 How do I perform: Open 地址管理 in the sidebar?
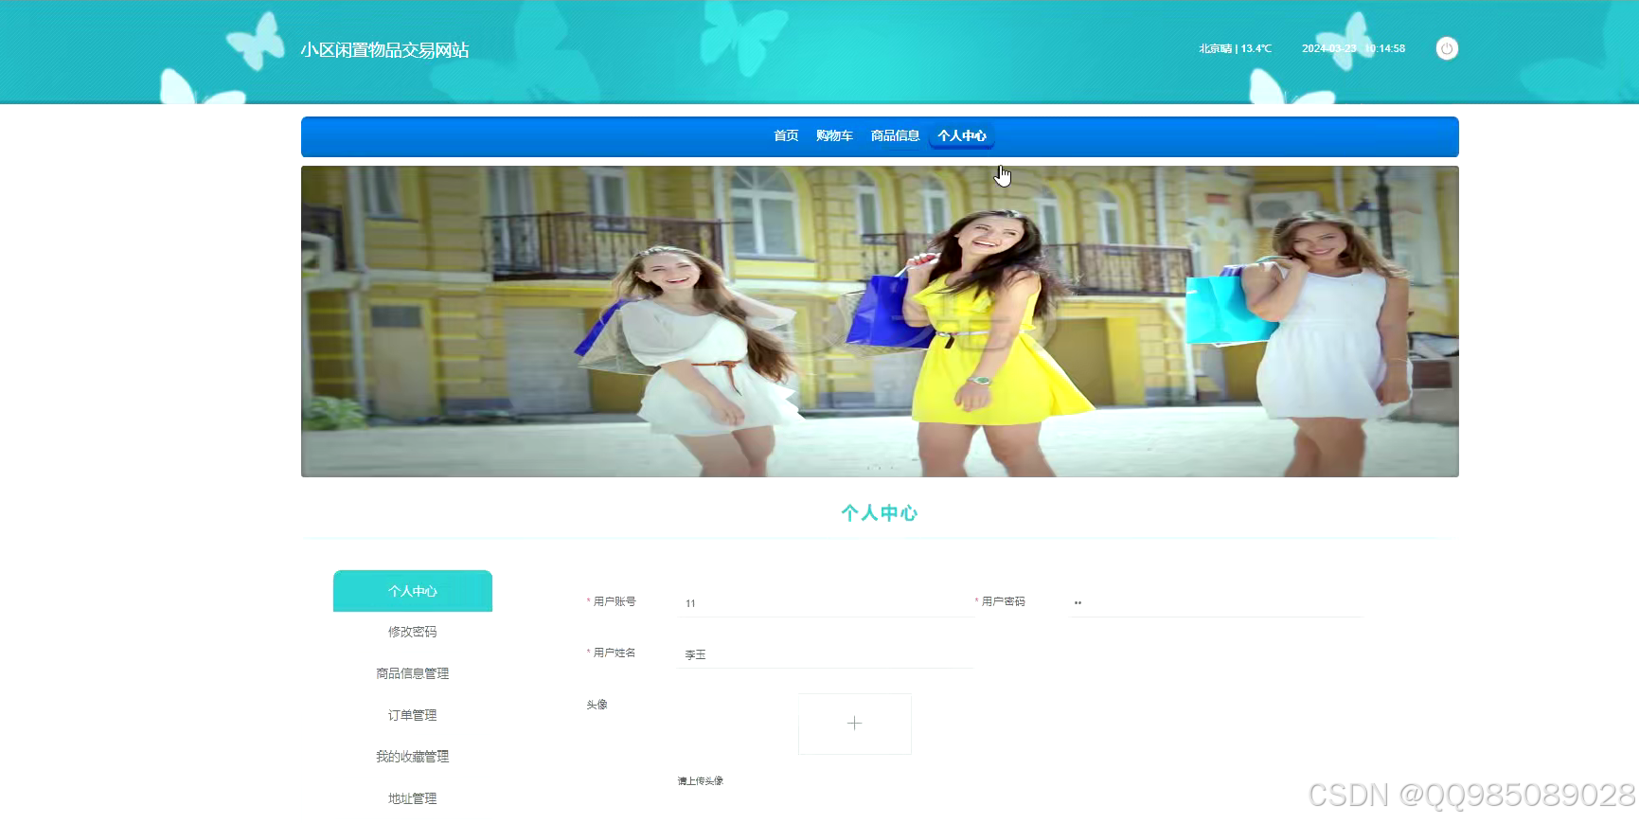[413, 798]
